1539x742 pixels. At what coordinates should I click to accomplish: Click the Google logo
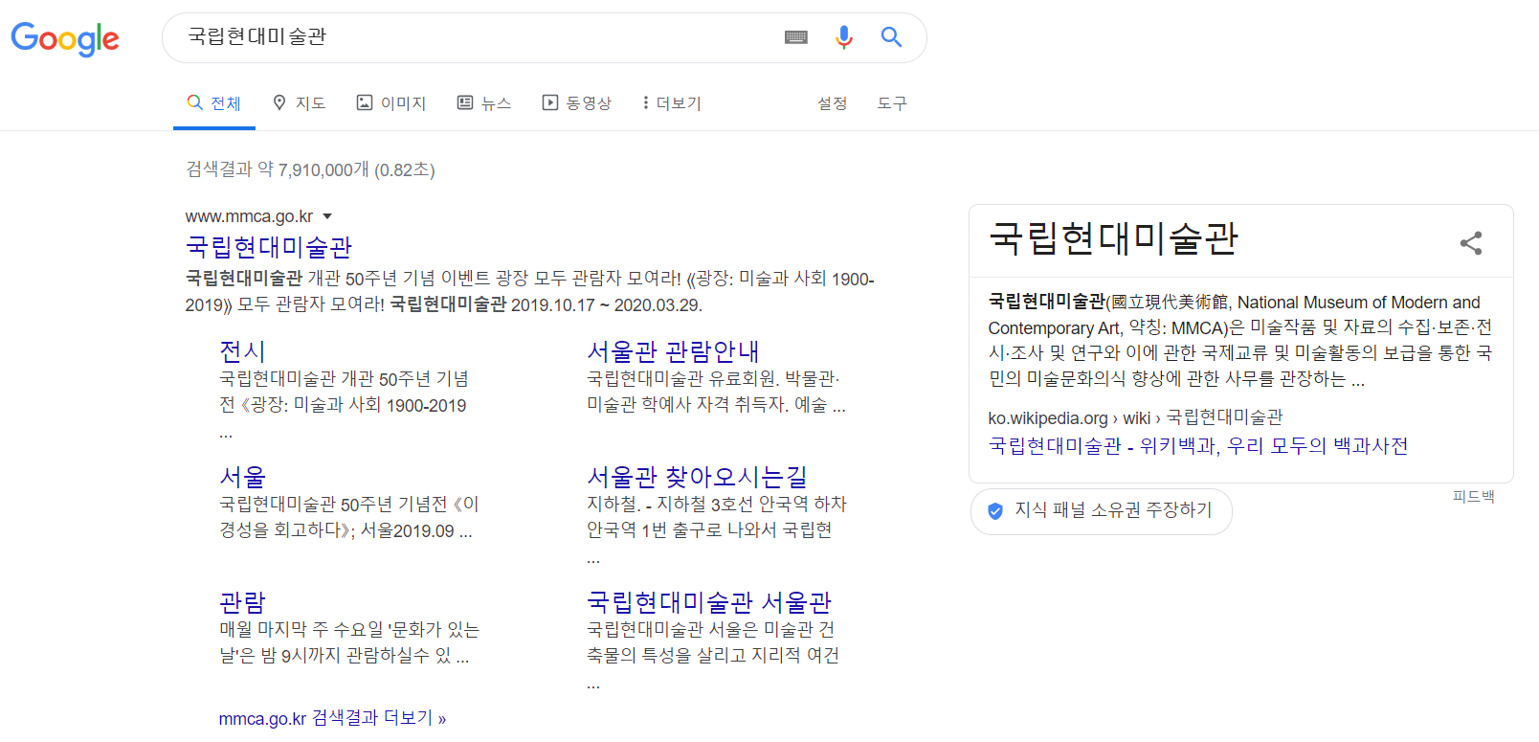pos(65,38)
